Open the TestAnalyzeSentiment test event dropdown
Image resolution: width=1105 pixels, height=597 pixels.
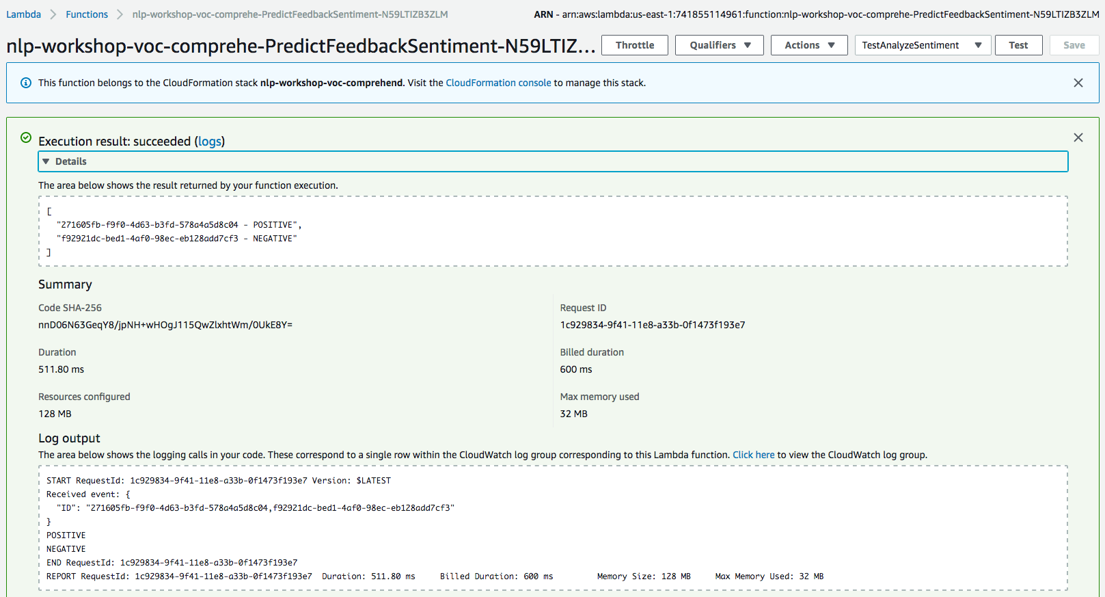click(923, 45)
